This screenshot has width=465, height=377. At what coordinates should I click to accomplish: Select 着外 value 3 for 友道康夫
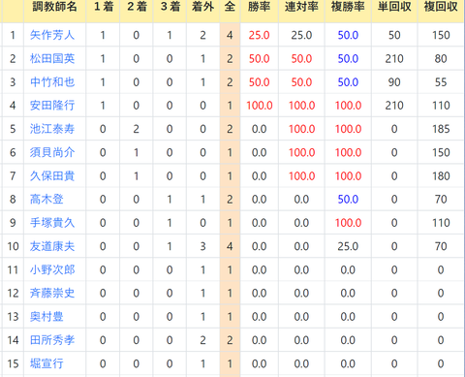click(202, 246)
